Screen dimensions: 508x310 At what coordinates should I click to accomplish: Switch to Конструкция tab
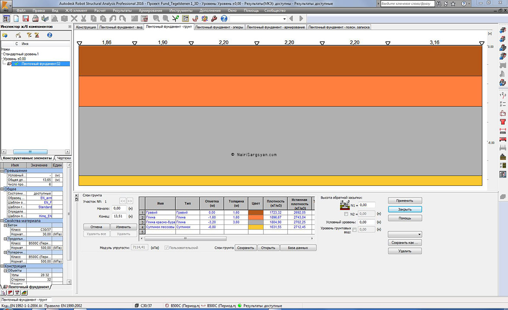click(x=86, y=27)
